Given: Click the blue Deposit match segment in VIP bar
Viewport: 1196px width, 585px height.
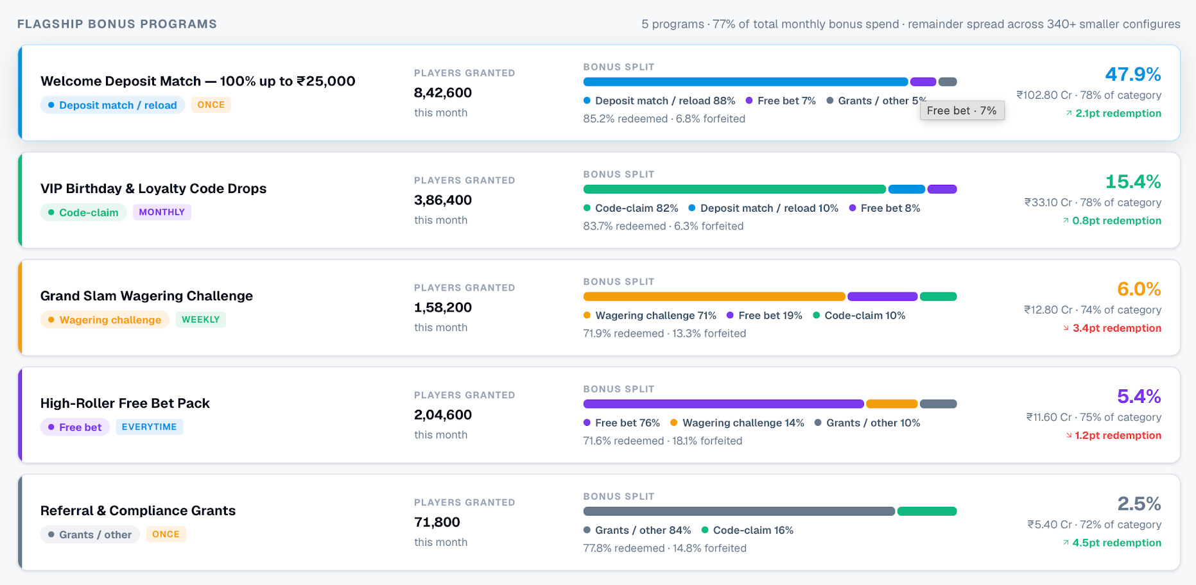Looking at the screenshot, I should click(906, 189).
